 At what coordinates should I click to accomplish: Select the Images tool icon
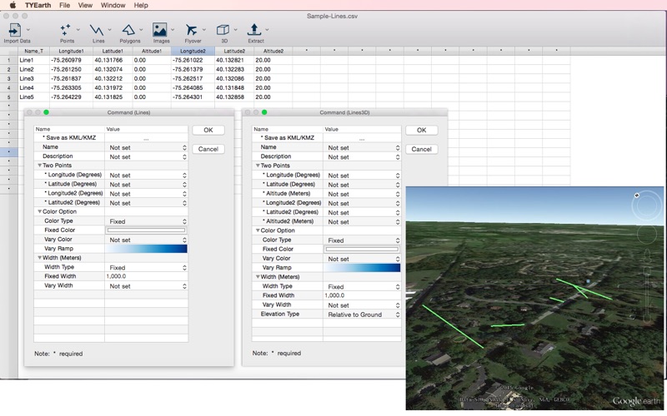[159, 30]
